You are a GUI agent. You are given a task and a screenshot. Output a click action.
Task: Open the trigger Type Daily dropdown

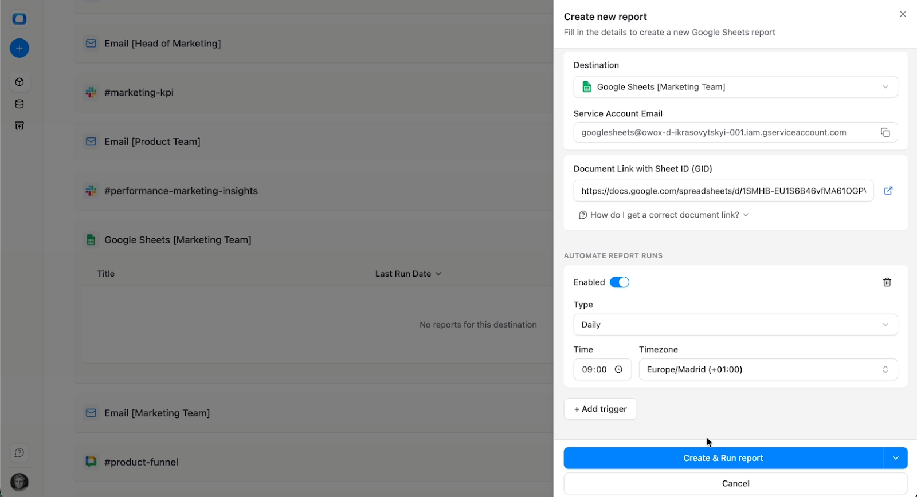point(735,325)
